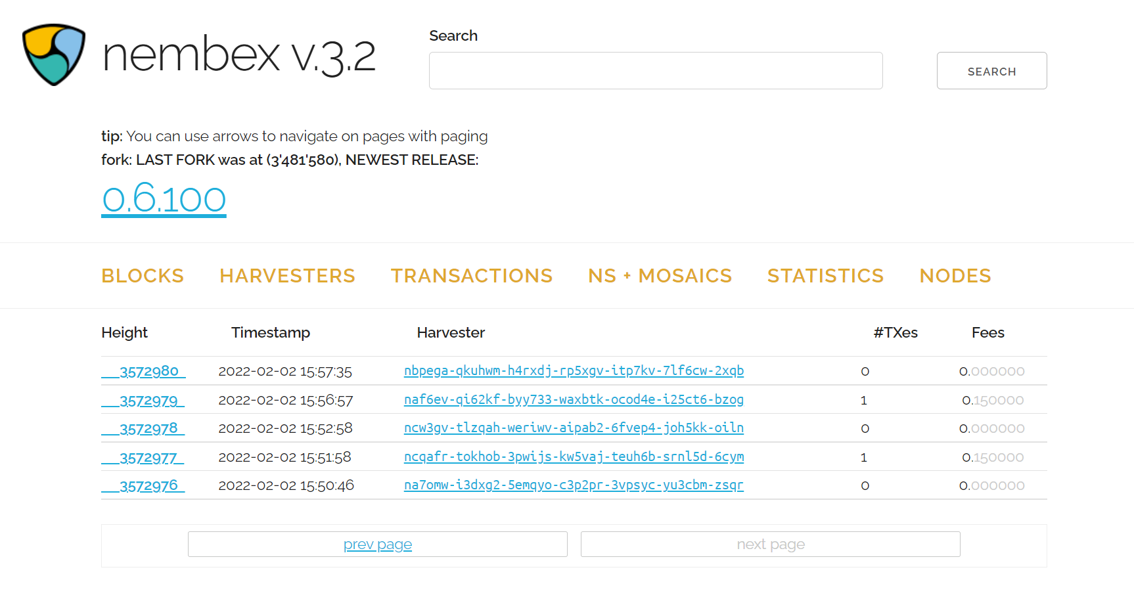Select block height 3572976

[x=148, y=486]
